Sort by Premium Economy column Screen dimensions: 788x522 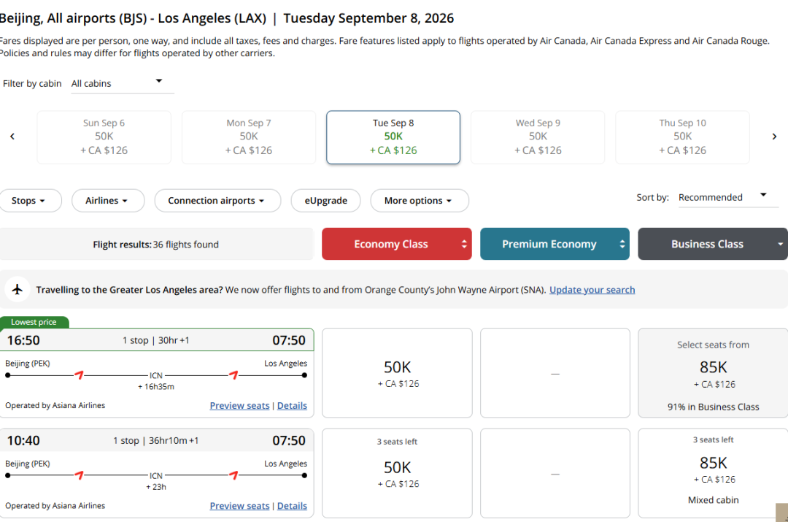[x=555, y=244]
